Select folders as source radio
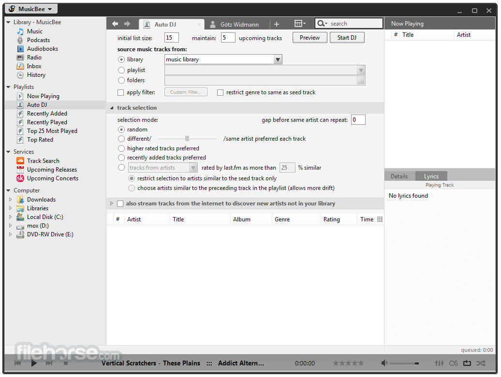 tap(121, 80)
